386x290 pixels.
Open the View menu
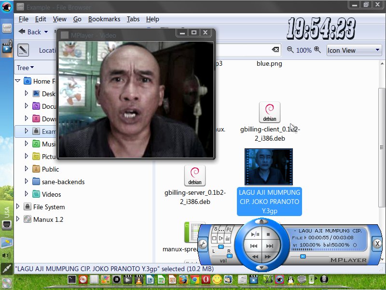click(x=59, y=19)
